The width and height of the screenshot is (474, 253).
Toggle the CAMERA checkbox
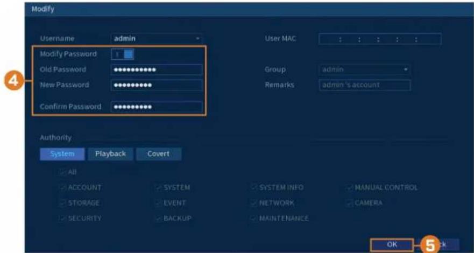(350, 202)
